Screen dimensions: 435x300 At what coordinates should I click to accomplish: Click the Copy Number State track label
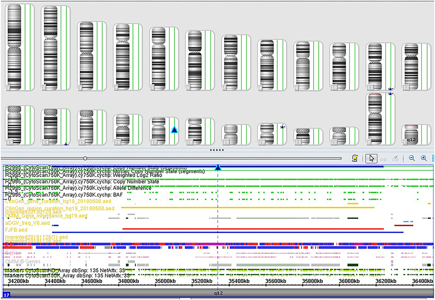(82, 182)
